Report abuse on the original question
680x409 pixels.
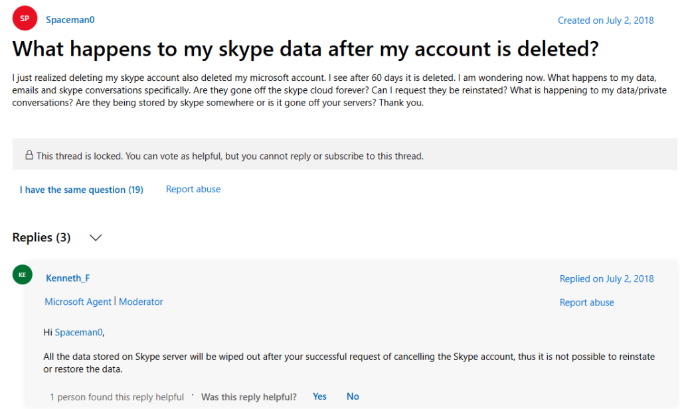tap(193, 189)
